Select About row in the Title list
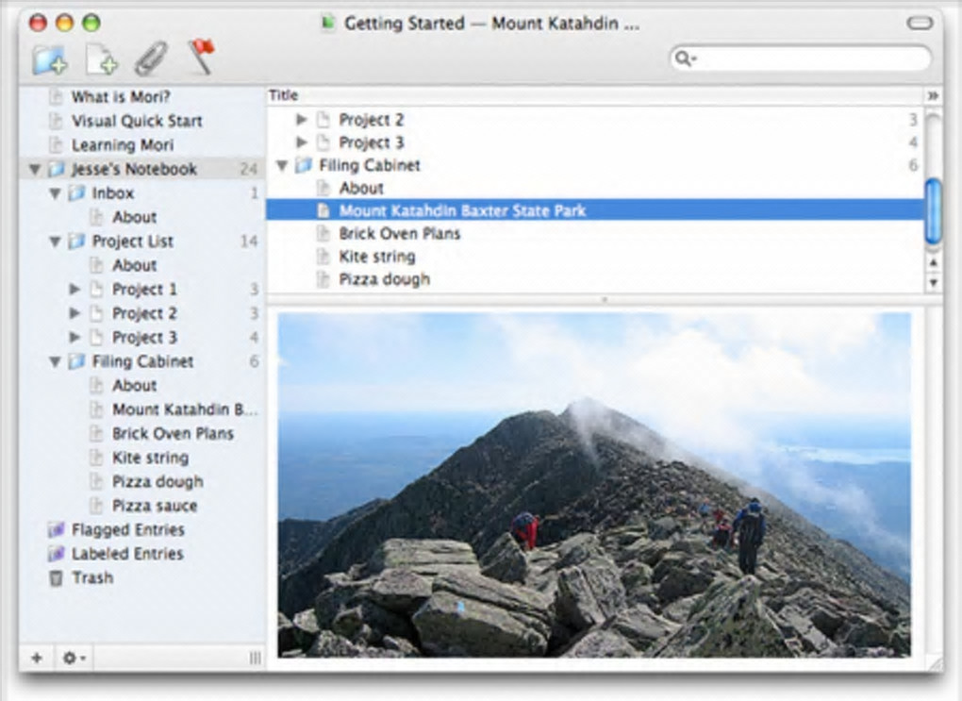 [595, 188]
